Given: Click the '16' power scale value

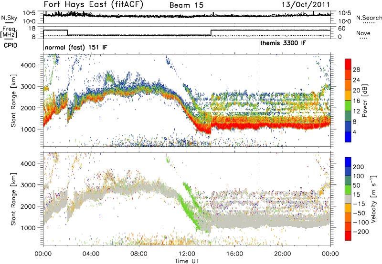Looking at the screenshot, I should point(356,101).
